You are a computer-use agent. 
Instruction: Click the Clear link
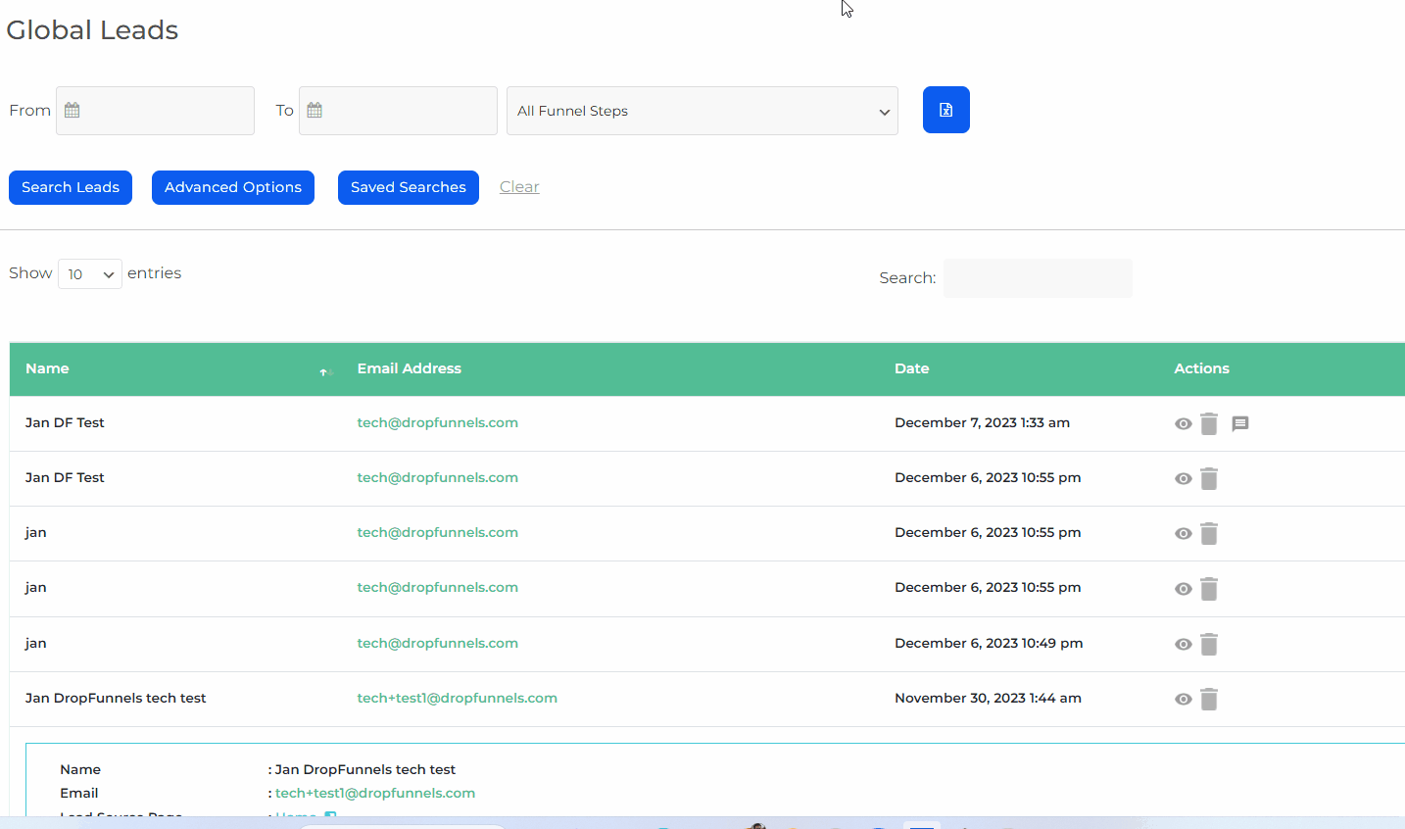point(519,187)
